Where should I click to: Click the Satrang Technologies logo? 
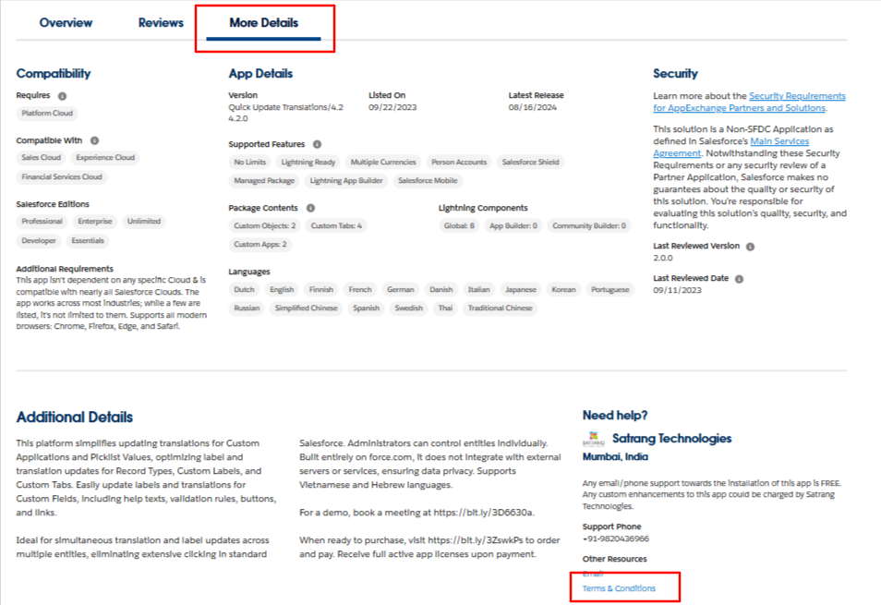click(593, 438)
